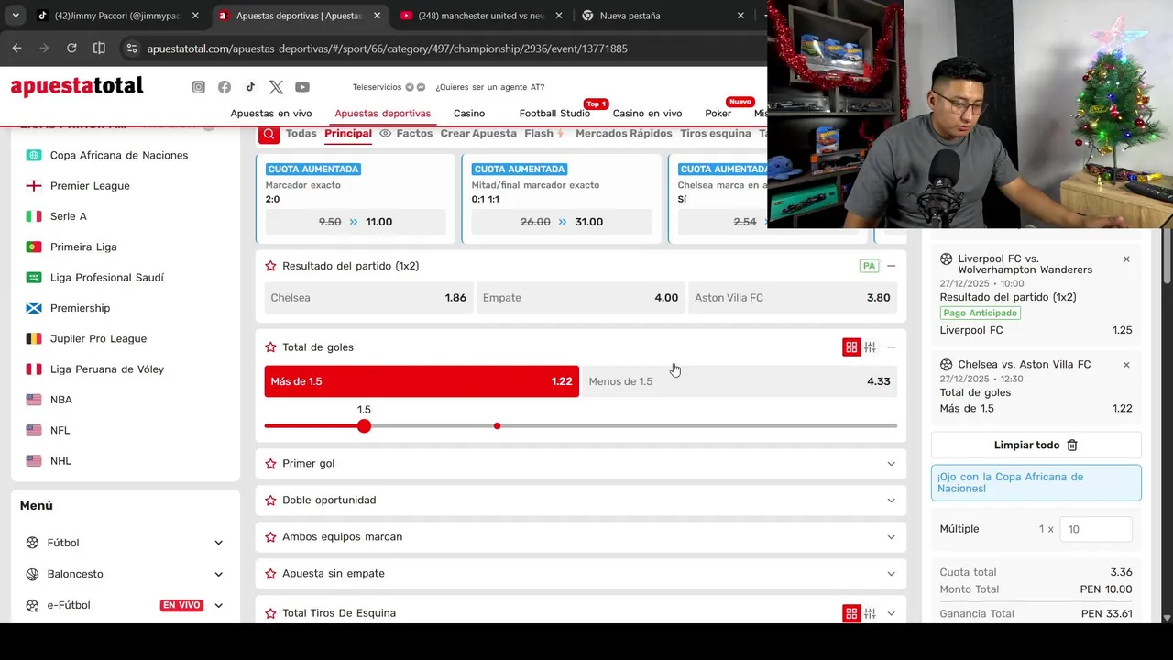Expand the Apuesta sin empate market
The width and height of the screenshot is (1173, 660).
pyautogui.click(x=891, y=574)
